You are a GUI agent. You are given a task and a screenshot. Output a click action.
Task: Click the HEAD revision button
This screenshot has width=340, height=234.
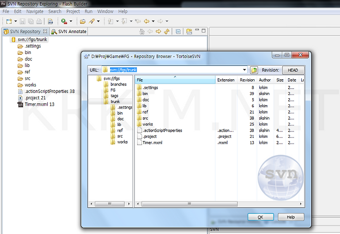click(293, 70)
